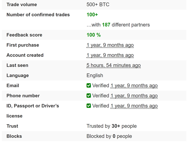This screenshot has height=144, width=191.
Task: Click the 'Blocked by 0 people' text
Action: pyautogui.click(x=109, y=136)
